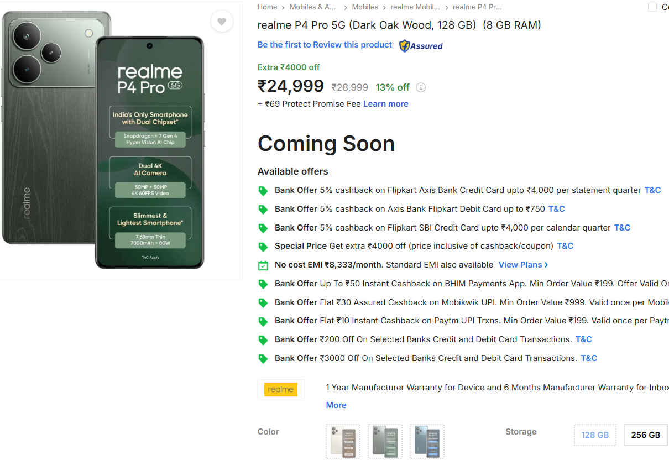
Task: Add phone to wishlist with heart icon
Action: 221,22
